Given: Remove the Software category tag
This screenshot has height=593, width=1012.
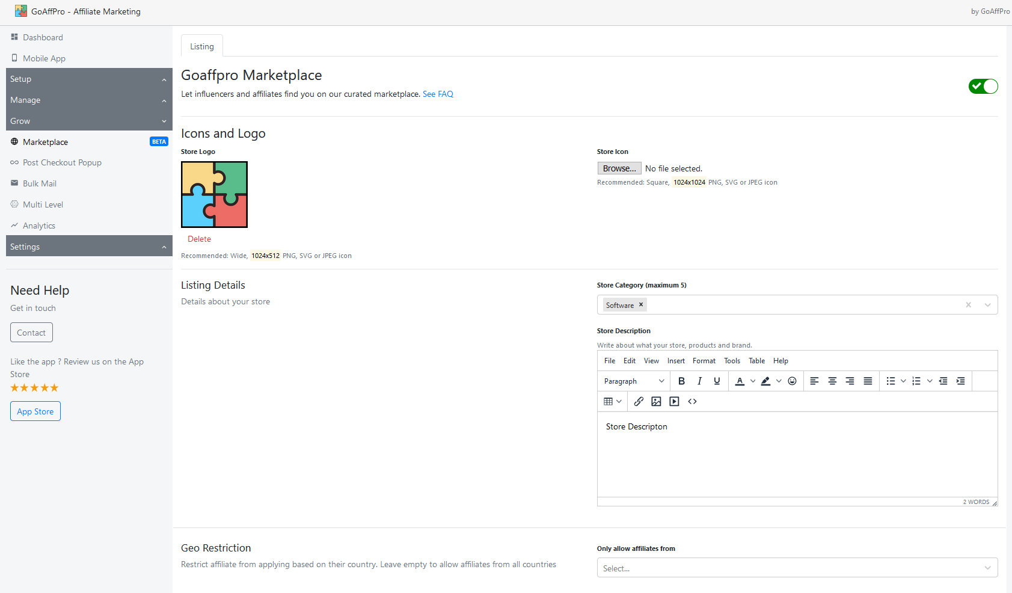Looking at the screenshot, I should pos(641,304).
